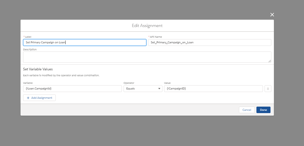Click the Operator column label

pyautogui.click(x=129, y=83)
